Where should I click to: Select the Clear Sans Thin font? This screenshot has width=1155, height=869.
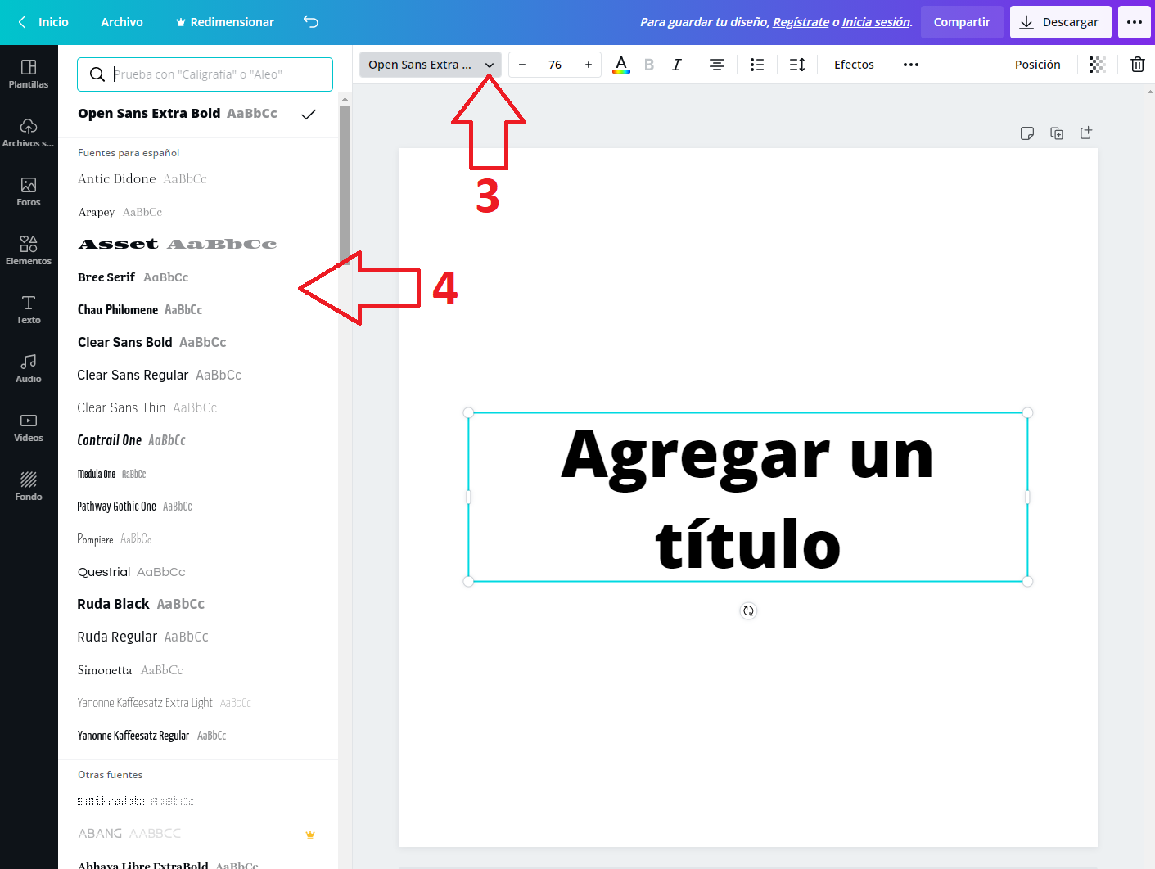tap(198, 408)
